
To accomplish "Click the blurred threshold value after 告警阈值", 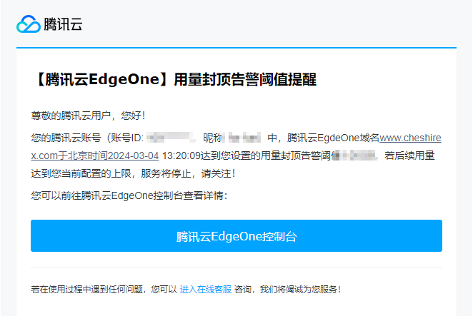I will click(x=356, y=156).
